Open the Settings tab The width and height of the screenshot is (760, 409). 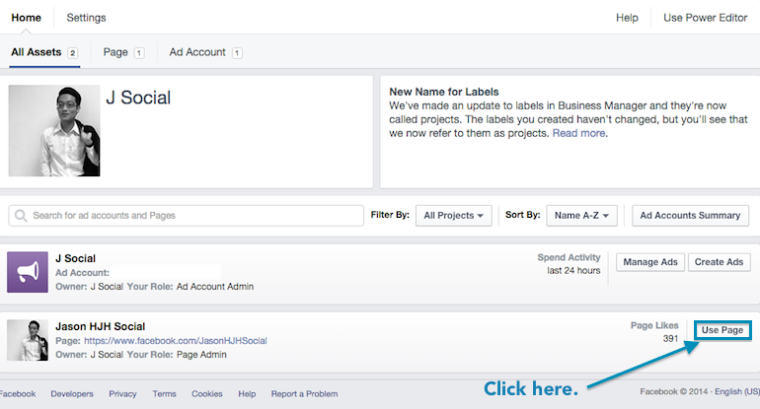(86, 18)
